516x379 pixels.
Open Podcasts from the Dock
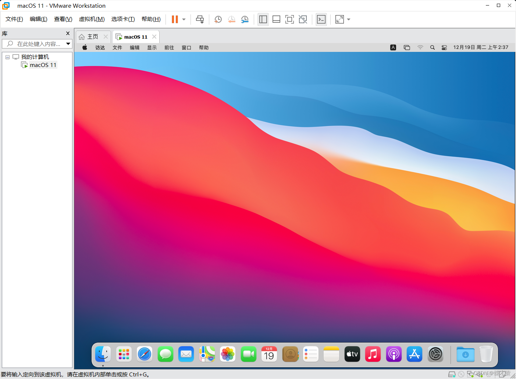(394, 354)
